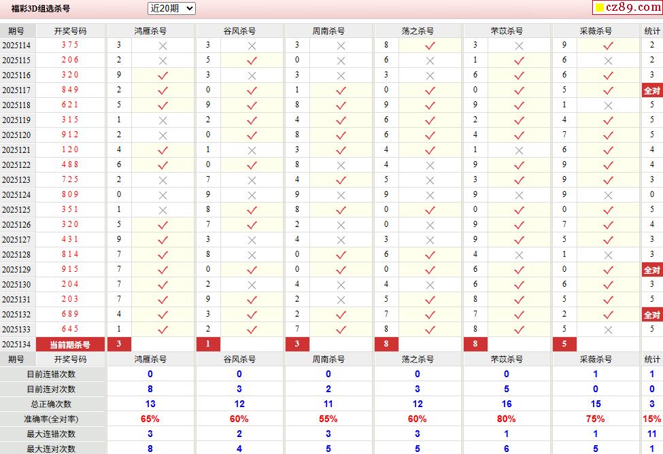Click the 目前连错次数 row label
This screenshot has width=663, height=454.
pos(51,374)
